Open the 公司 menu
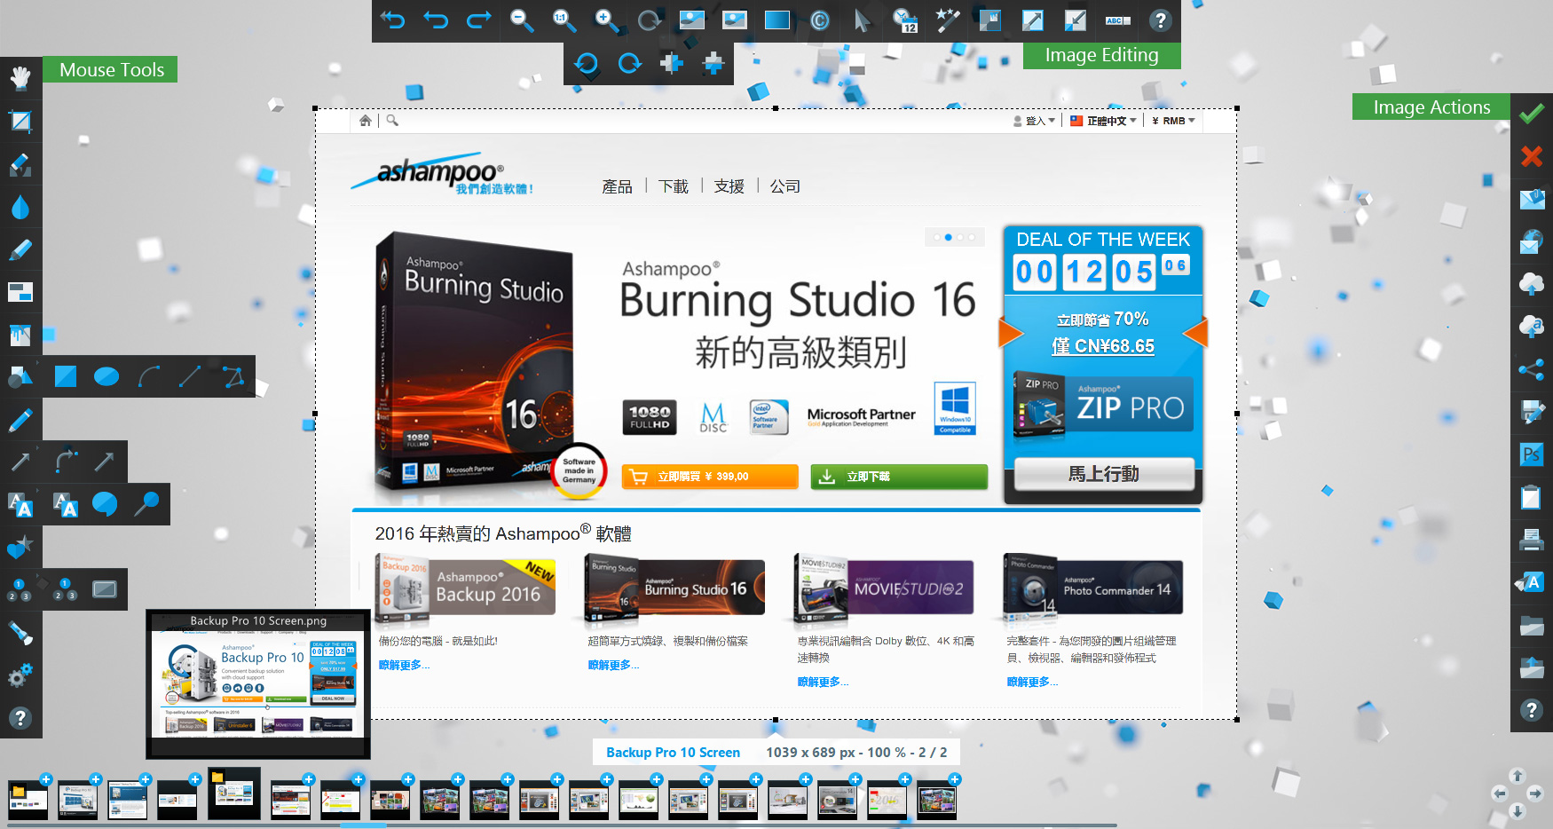This screenshot has height=829, width=1553. [x=785, y=186]
